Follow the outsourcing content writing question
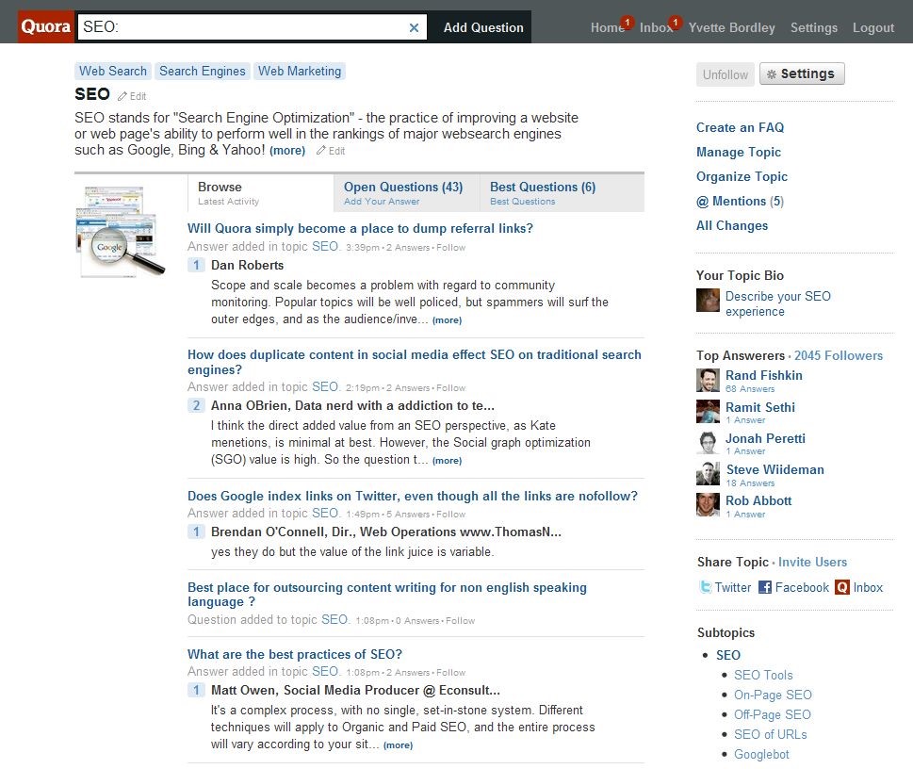 point(460,621)
